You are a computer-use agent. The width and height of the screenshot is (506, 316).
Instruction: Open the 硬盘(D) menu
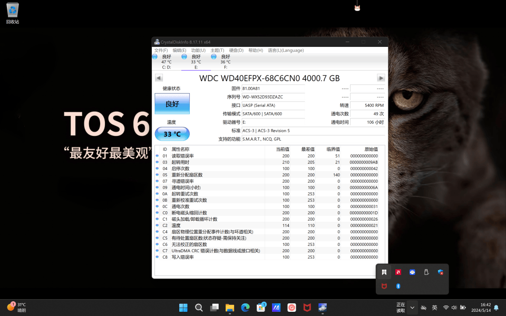click(236, 51)
